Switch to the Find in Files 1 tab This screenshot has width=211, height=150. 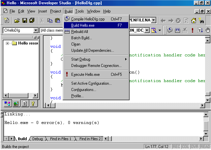(61, 139)
